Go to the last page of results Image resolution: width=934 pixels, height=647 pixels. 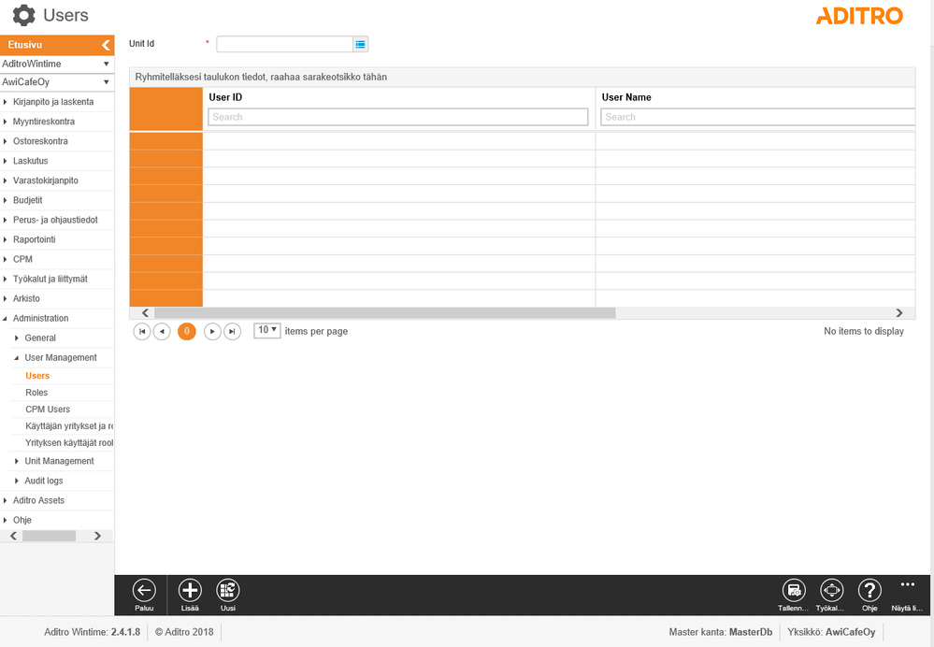click(232, 331)
